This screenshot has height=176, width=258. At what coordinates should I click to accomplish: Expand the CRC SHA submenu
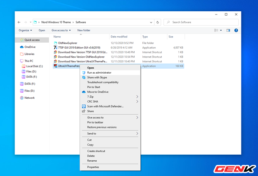click(x=110, y=101)
